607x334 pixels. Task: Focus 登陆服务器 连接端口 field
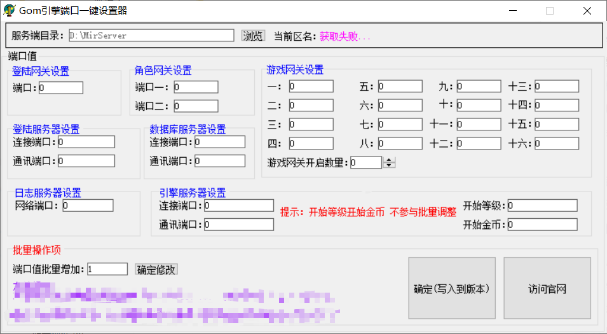click(86, 142)
